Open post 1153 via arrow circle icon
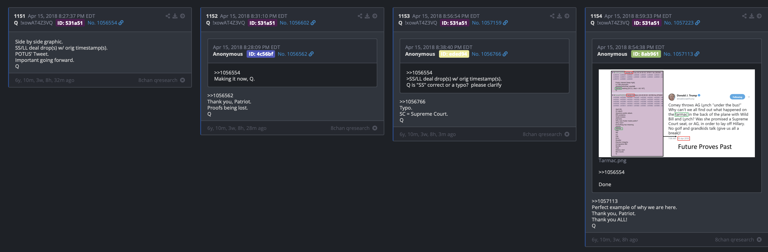768x252 pixels. click(567, 16)
